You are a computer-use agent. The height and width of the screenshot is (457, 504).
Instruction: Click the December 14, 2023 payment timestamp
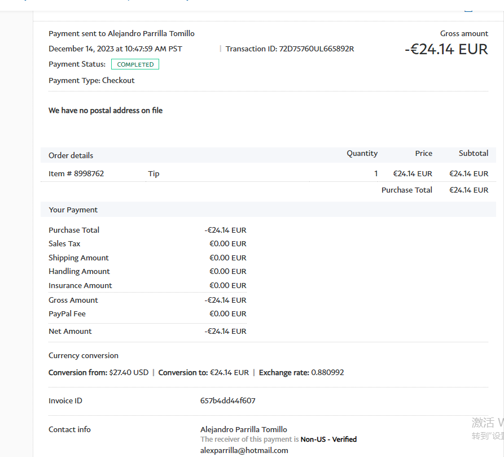point(115,49)
